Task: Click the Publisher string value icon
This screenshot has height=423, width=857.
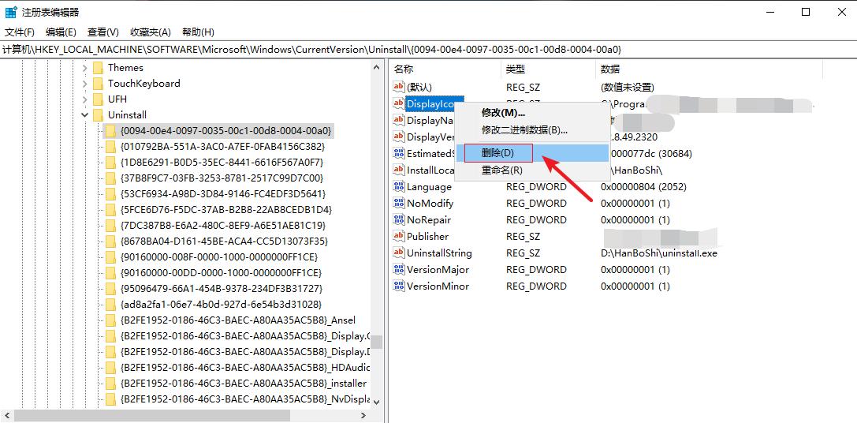Action: pyautogui.click(x=399, y=237)
